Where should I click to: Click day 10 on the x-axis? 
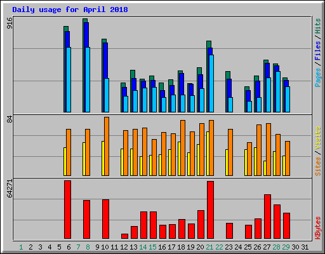(x=105, y=247)
